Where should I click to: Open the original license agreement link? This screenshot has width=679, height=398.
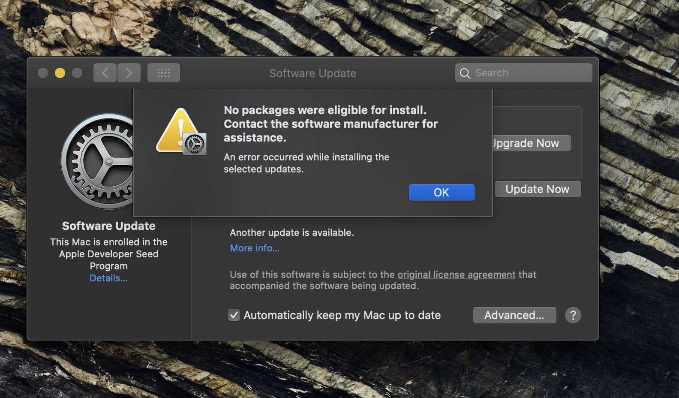457,274
